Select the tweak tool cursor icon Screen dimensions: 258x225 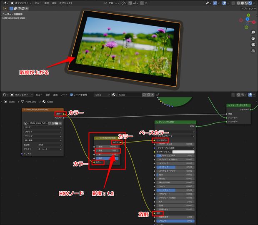pyautogui.click(x=5, y=8)
